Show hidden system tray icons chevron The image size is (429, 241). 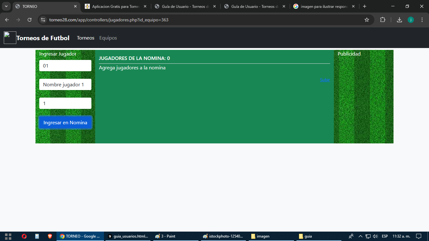(x=360, y=236)
